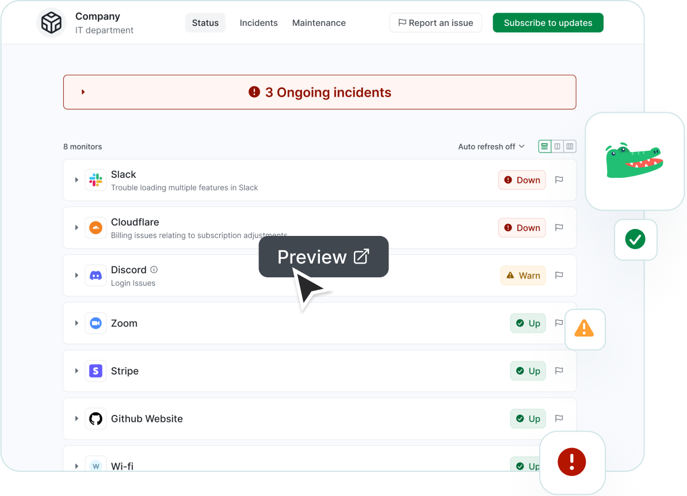Click the Down status badge for Cloudflare
687x496 pixels.
(522, 227)
